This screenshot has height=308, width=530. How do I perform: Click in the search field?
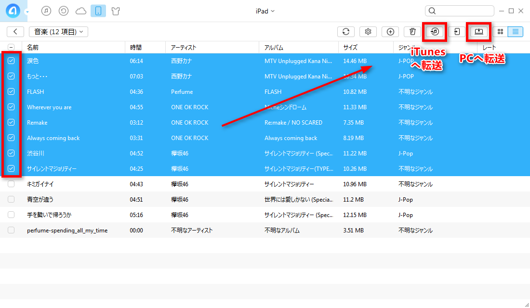[459, 11]
